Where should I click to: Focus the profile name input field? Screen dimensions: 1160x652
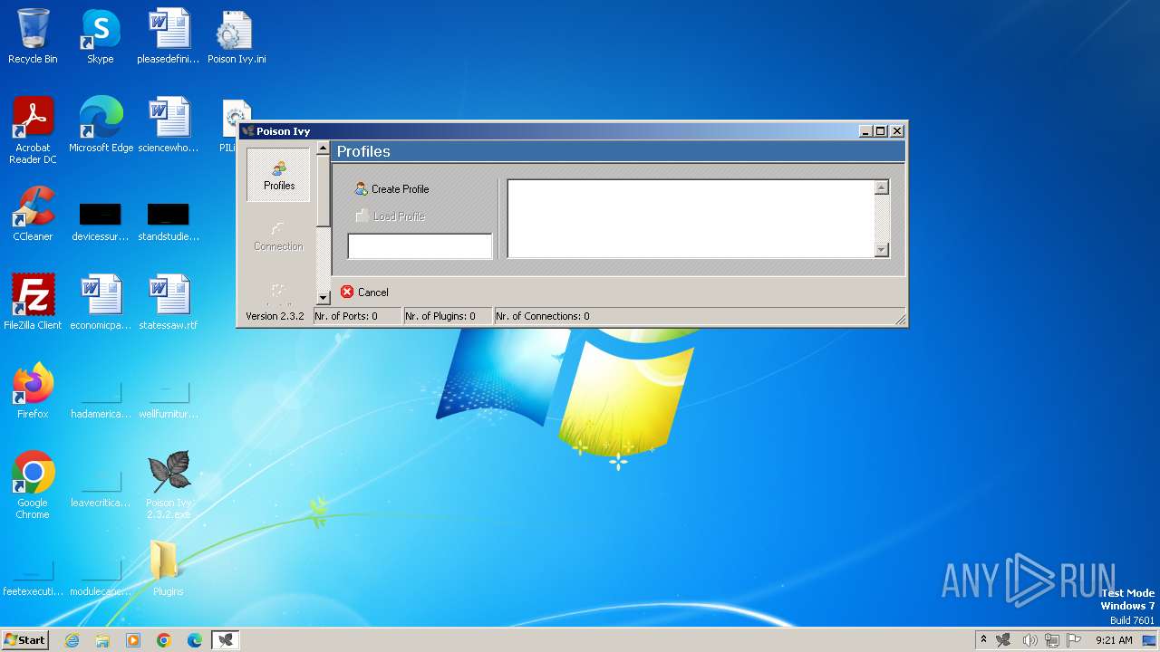click(x=420, y=246)
